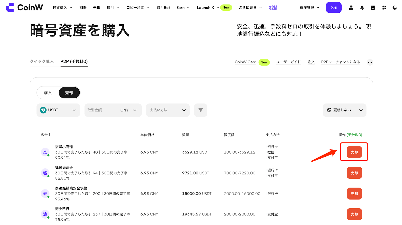The image size is (402, 225).
Task: Click the 取引金額 amount input field
Action: 100,110
